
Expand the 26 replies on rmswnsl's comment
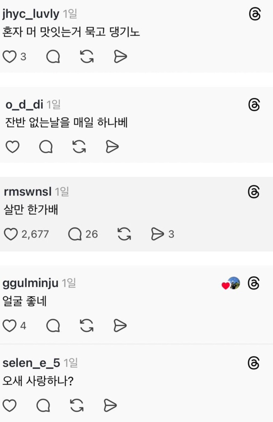coord(92,234)
